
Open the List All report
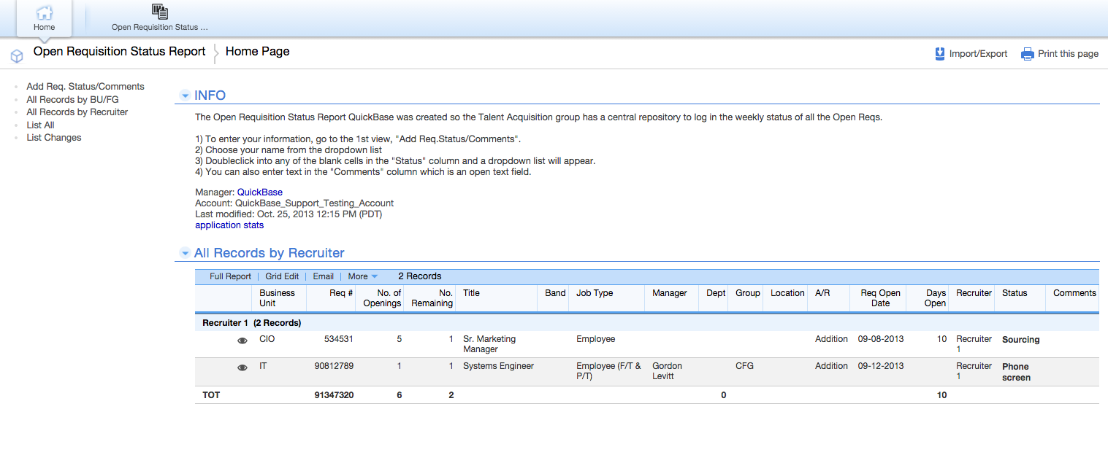[40, 125]
